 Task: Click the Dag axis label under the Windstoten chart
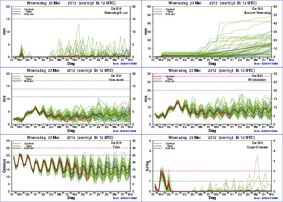coord(212,131)
